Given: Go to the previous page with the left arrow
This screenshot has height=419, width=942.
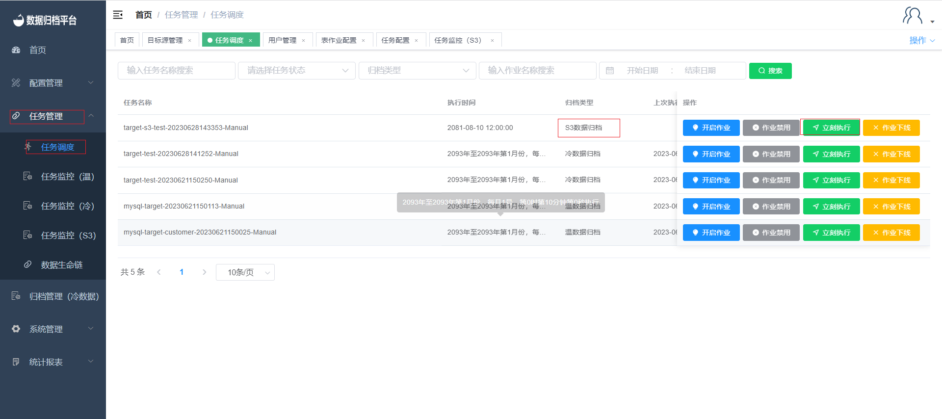Looking at the screenshot, I should tap(159, 272).
